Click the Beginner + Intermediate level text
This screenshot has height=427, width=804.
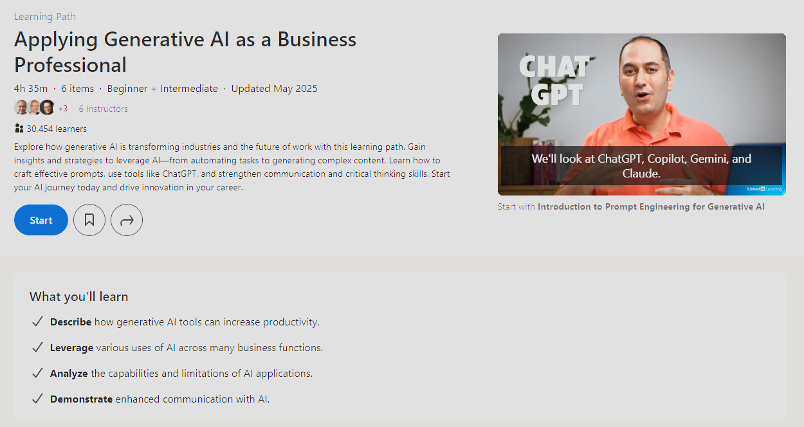(163, 89)
